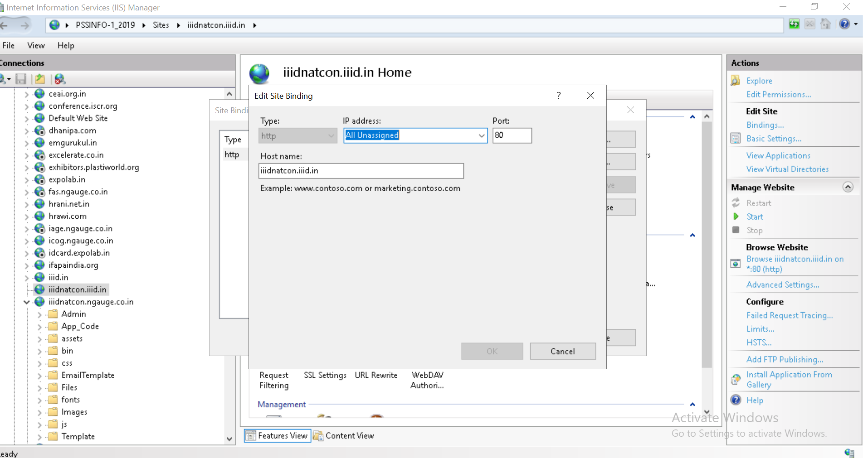This screenshot has width=863, height=458.
Task: Click the Help icon beside the address bar
Action: point(844,24)
